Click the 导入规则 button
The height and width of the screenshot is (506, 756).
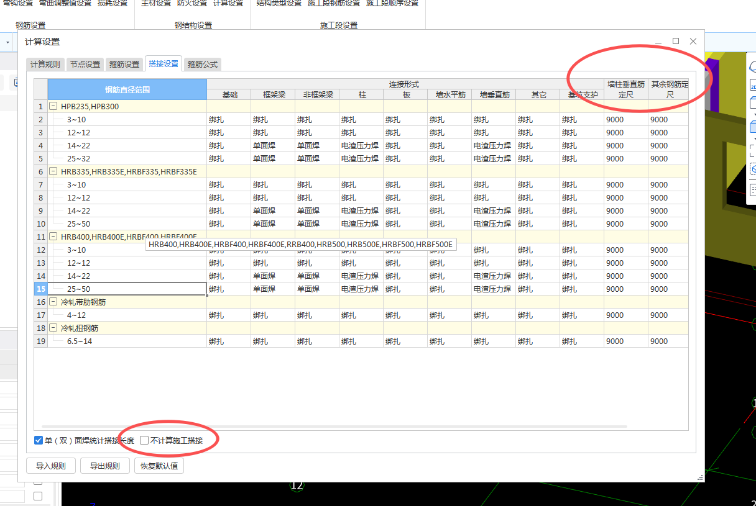click(x=51, y=466)
